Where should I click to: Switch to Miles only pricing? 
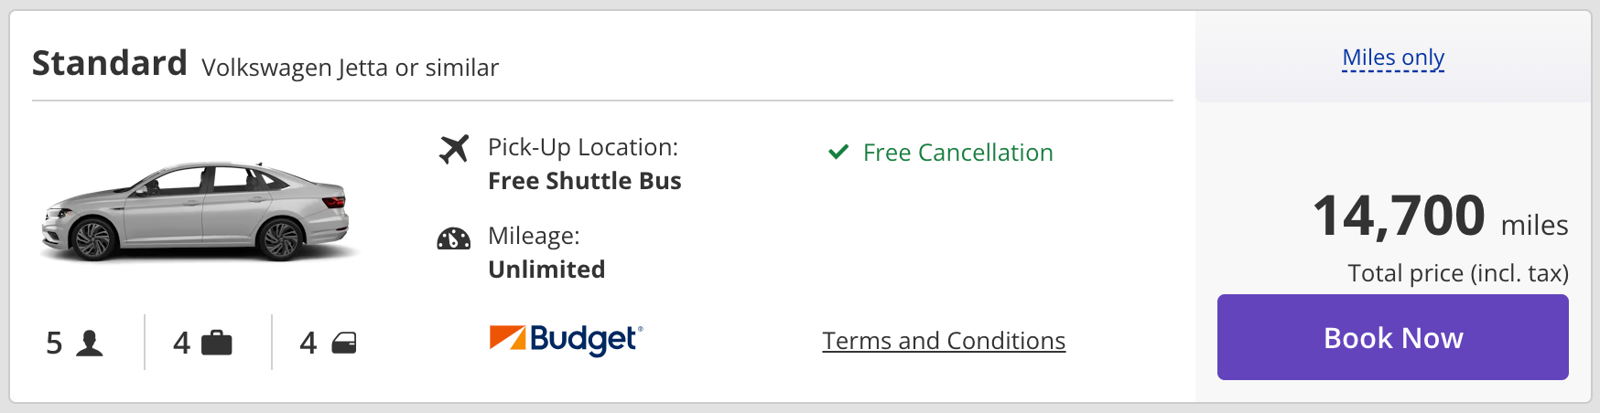1393,58
